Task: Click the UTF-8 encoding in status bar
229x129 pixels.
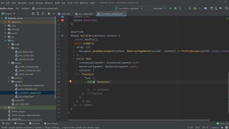Action: (205, 128)
